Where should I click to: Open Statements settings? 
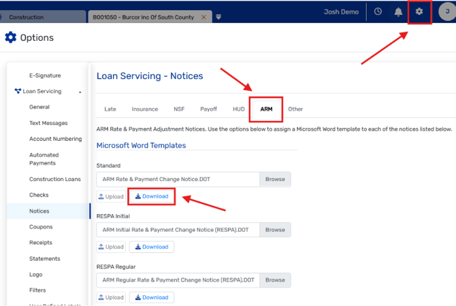pyautogui.click(x=44, y=258)
